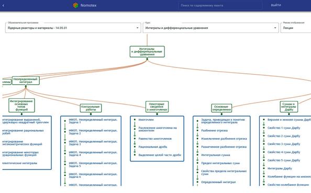Click the back arrow in the header
311x193 pixels.
pyautogui.click(x=3, y=6)
